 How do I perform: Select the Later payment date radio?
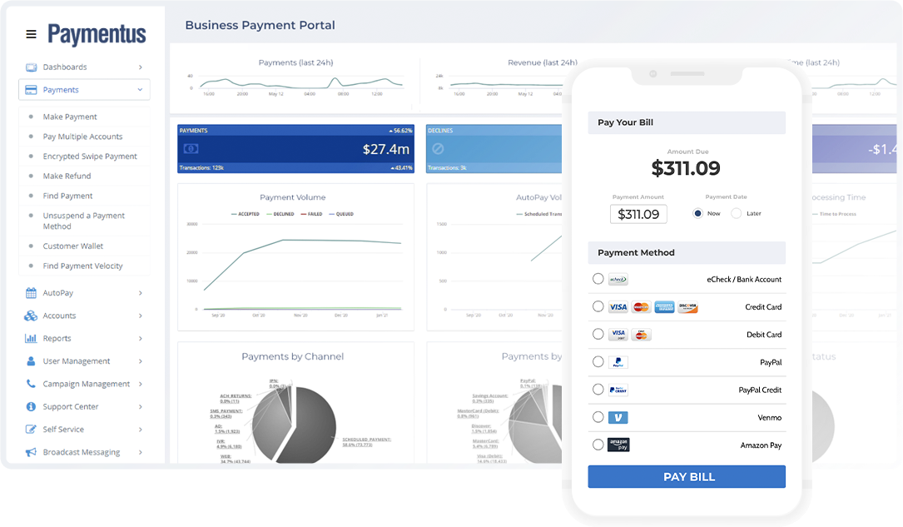coord(736,213)
